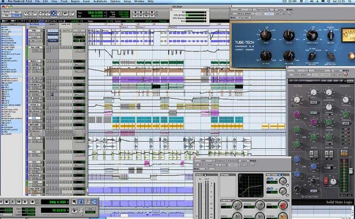This screenshot has width=355, height=219.
Task: Click the Tube-Tech Release knob
Action: click(x=289, y=55)
